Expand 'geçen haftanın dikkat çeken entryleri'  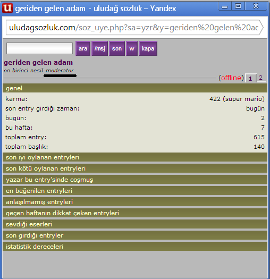click(135, 213)
